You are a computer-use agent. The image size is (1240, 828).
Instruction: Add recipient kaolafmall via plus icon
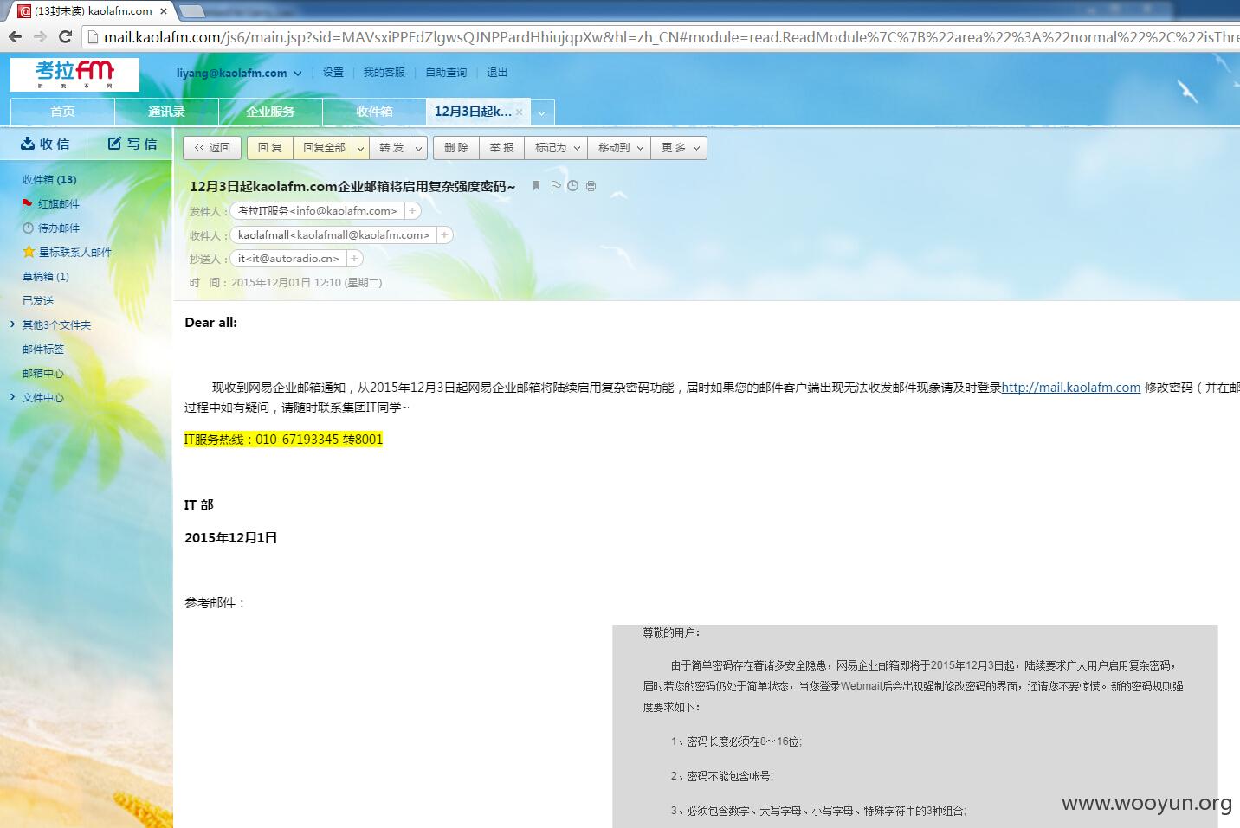click(x=444, y=234)
